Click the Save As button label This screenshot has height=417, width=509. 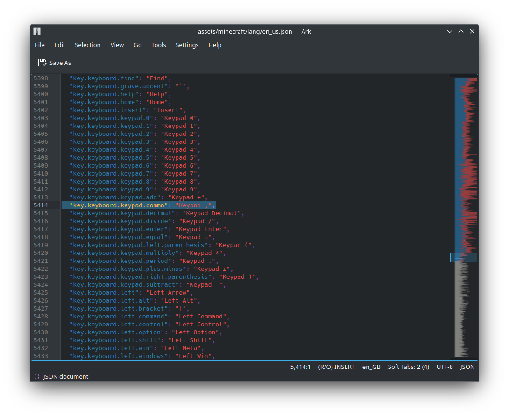(x=60, y=63)
